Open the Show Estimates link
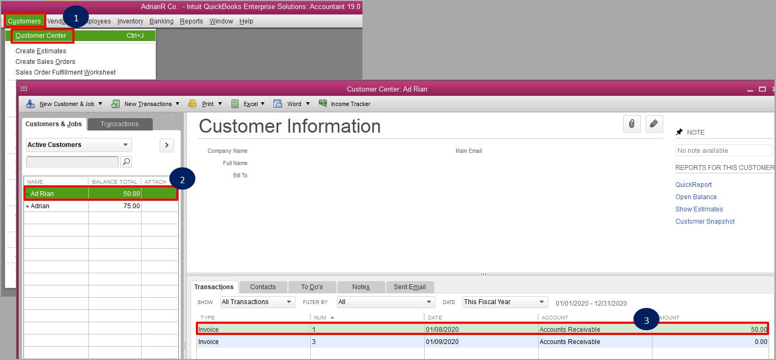This screenshot has width=776, height=360. [x=699, y=209]
